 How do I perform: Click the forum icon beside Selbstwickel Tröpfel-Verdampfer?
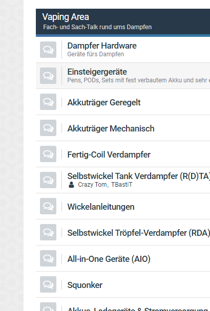pos(48,232)
